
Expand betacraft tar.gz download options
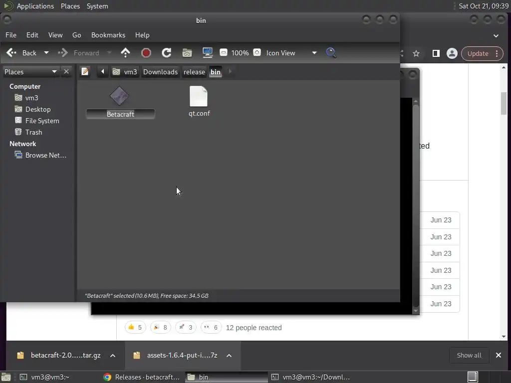tap(113, 355)
